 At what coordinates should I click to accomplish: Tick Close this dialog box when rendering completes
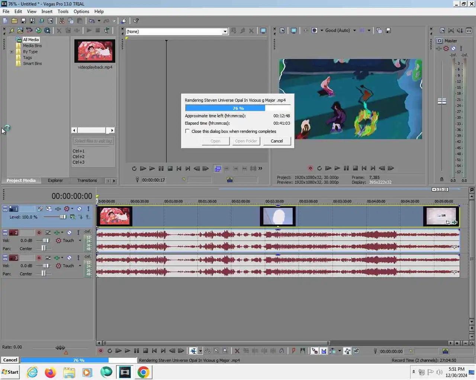[x=187, y=131]
